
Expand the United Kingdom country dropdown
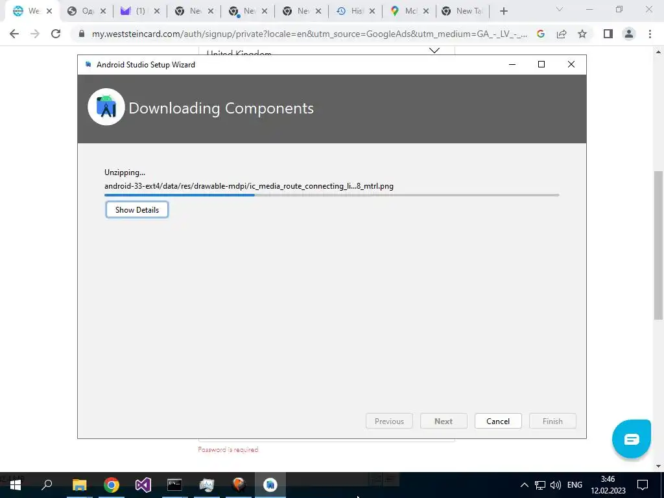434,51
